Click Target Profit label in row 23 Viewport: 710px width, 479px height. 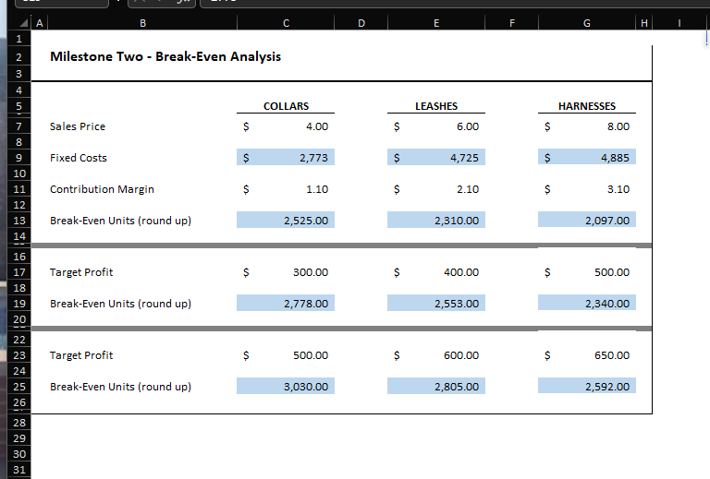(x=81, y=355)
